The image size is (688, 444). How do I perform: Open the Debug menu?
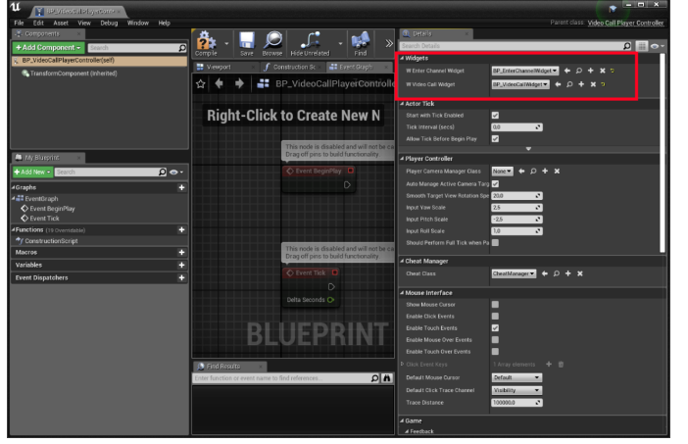(109, 23)
